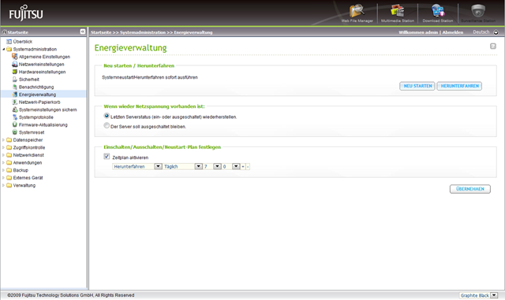Toggle the 'Zeitplan aktivieren' checkbox

107,156
